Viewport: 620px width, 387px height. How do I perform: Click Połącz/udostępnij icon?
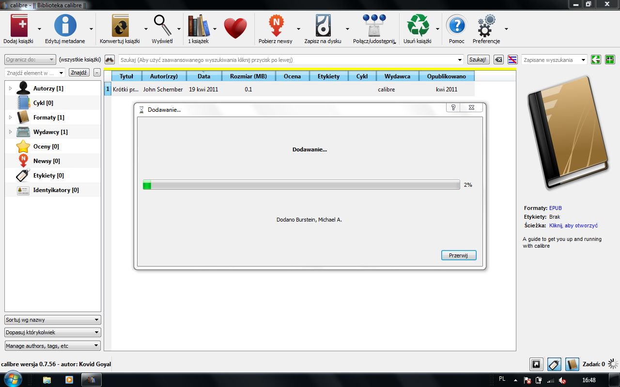[374, 26]
